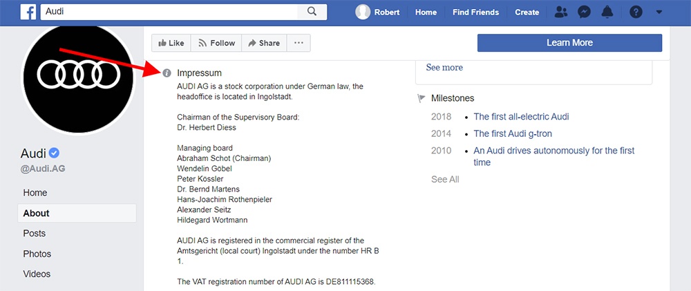The width and height of the screenshot is (691, 291).
Task: Click the 2010 milestone year
Action: click(x=441, y=151)
